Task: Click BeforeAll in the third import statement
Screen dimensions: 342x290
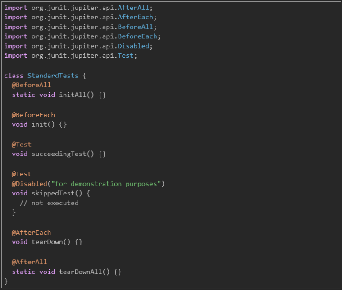Action: click(x=135, y=27)
